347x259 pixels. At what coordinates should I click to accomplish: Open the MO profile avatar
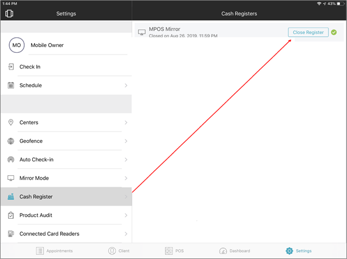[x=17, y=45]
